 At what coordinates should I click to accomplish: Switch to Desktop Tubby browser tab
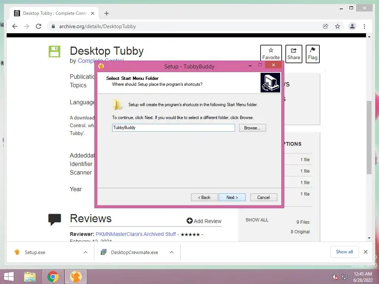pyautogui.click(x=54, y=13)
